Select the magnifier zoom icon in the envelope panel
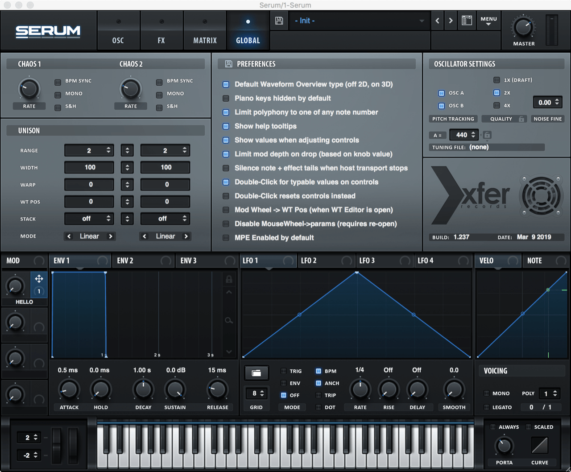Screen dimensions: 571x472 pos(229,320)
